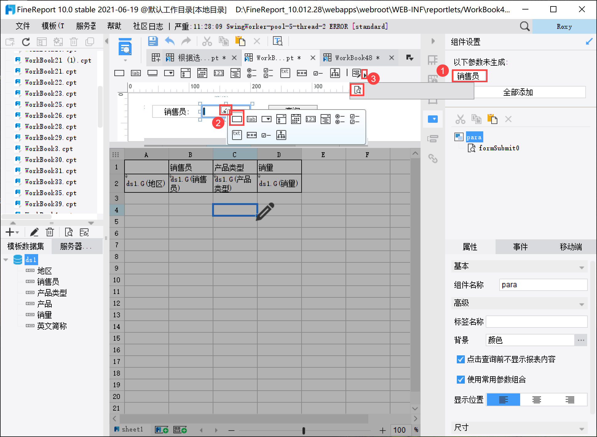597x437 pixels.
Task: Open the 服务器 menu
Action: coord(86,26)
